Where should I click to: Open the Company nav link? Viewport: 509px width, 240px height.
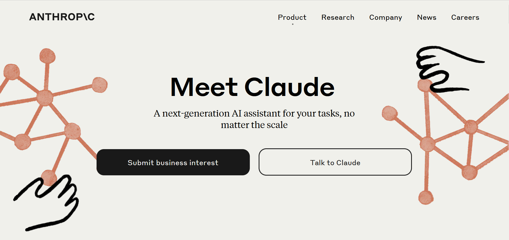tap(385, 18)
